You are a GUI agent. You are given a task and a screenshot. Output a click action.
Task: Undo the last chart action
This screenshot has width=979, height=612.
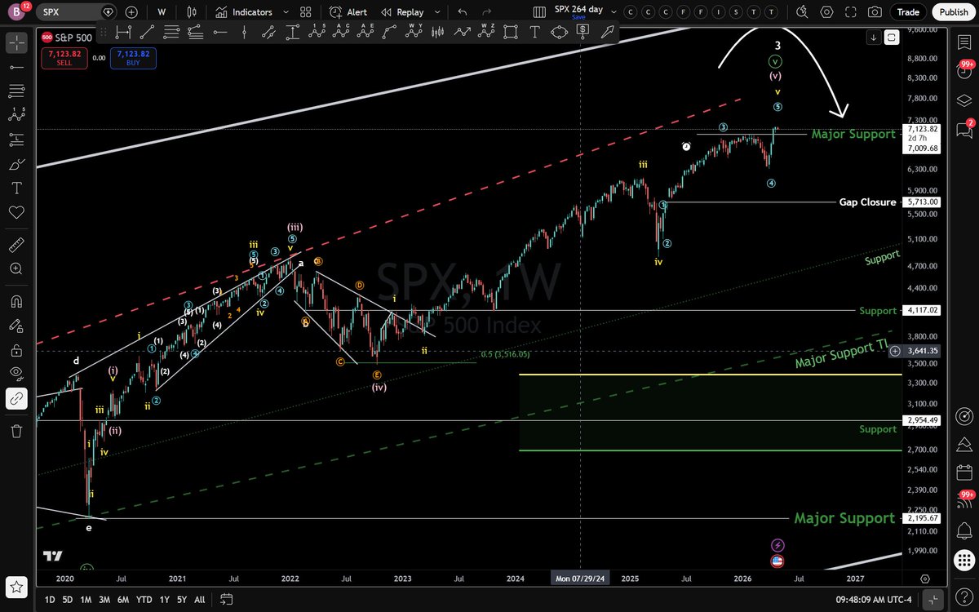[463, 12]
